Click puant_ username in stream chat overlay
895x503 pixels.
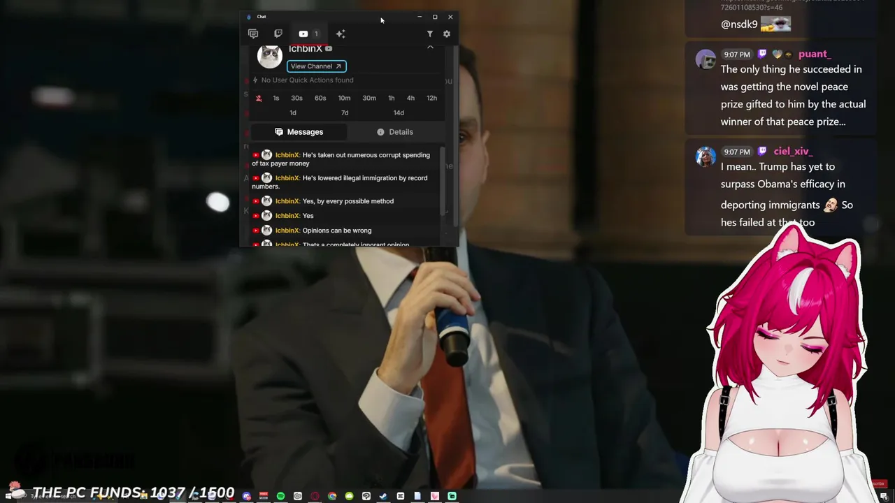click(814, 54)
